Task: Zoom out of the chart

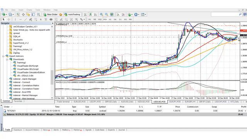Action: click(107, 15)
